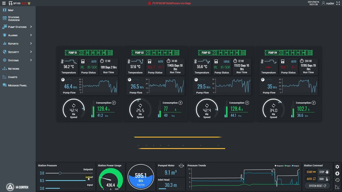The height and width of the screenshot is (192, 342).
Task: Open the Message Panel menu item
Action: [18, 85]
